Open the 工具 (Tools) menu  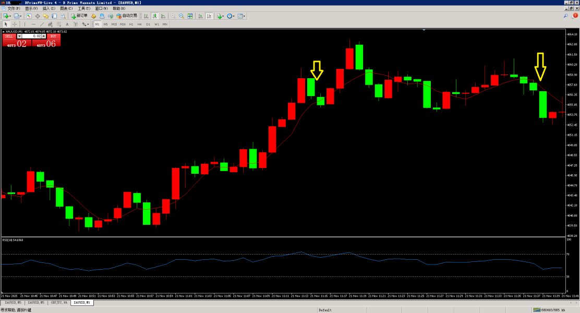pos(83,8)
